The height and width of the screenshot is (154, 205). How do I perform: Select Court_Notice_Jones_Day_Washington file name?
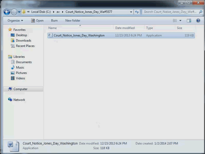(79, 35)
